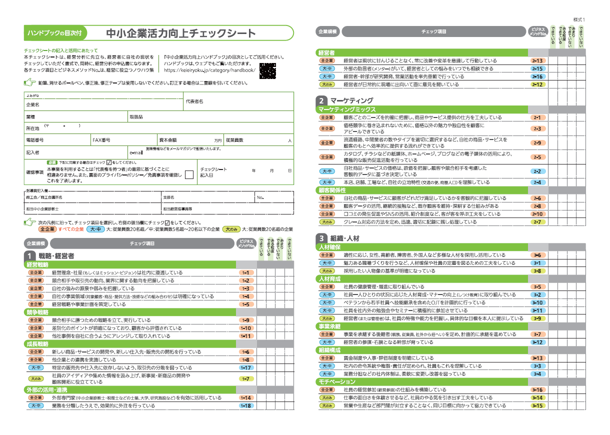This screenshot has height=435, width=610.
Task: Click the 中小企業活力向上チェックシート title
Action: click(180, 33)
